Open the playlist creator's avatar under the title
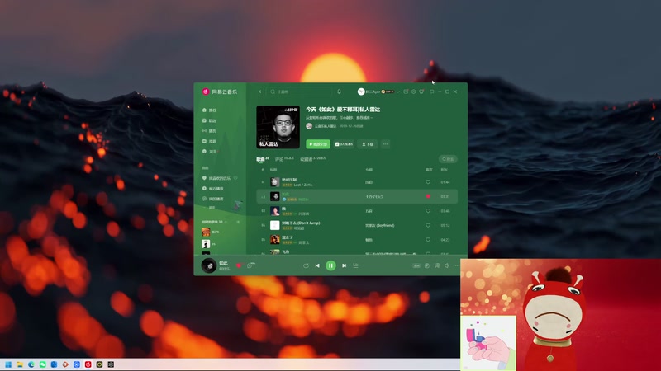The image size is (661, 371). tap(309, 126)
